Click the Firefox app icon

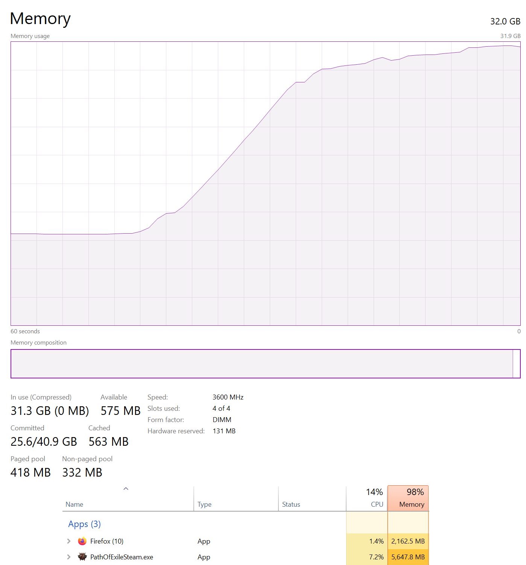pyautogui.click(x=82, y=541)
